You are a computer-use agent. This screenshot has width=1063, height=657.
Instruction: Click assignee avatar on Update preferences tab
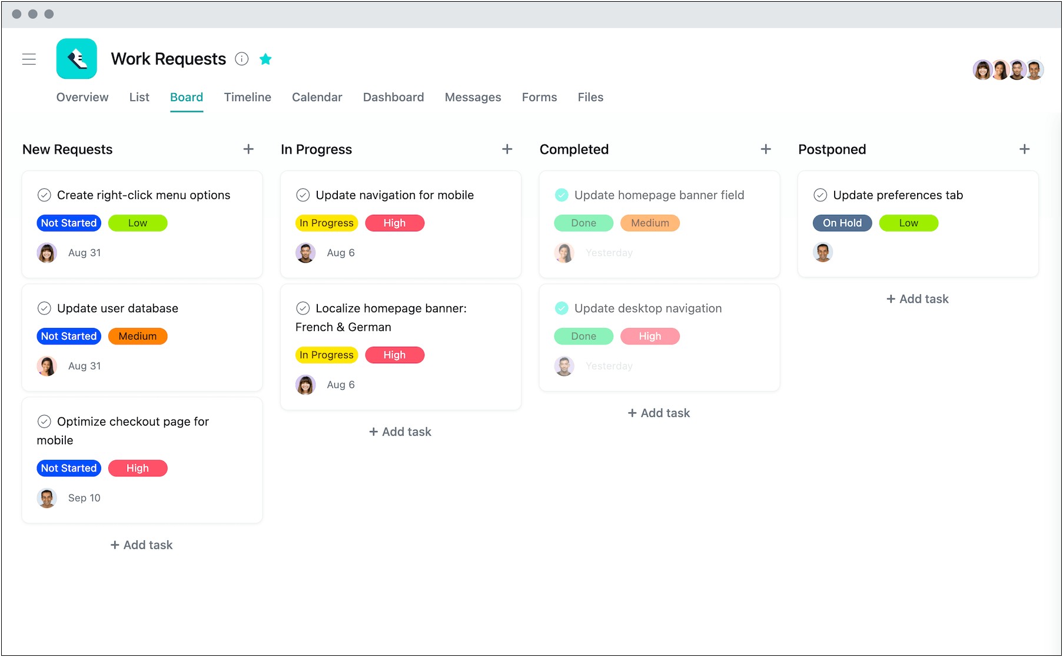click(823, 252)
